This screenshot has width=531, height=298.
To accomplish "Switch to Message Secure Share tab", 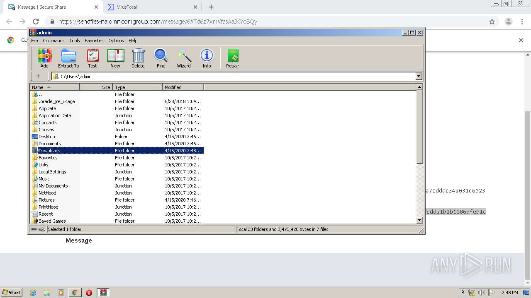I will tap(53, 7).
